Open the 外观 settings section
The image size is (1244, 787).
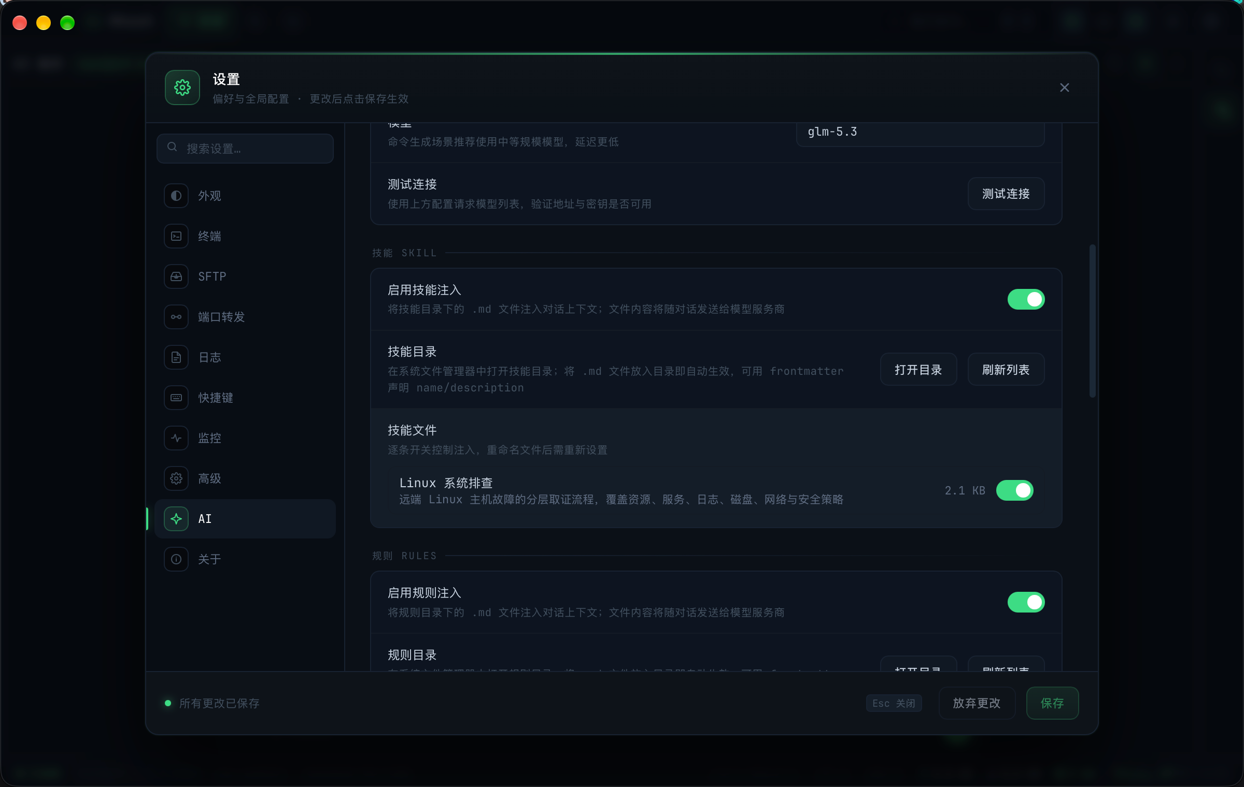245,196
